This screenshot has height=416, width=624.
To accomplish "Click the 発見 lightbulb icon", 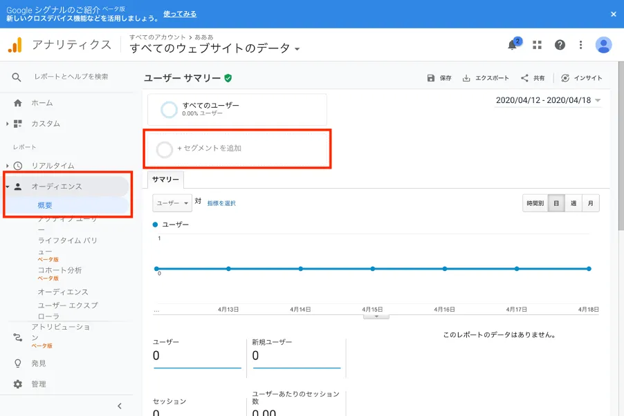I will tap(18, 363).
